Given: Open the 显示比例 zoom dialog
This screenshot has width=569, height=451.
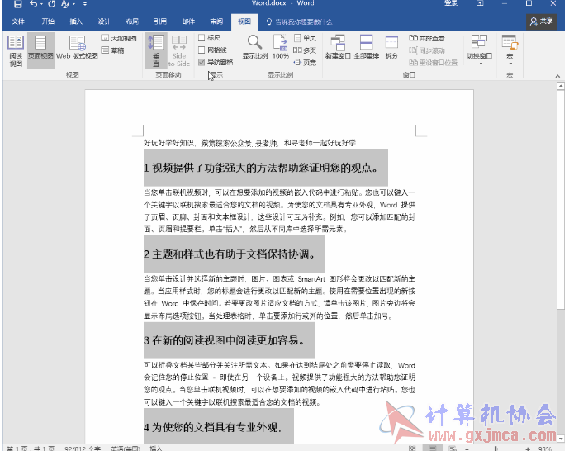Looking at the screenshot, I should 254,47.
